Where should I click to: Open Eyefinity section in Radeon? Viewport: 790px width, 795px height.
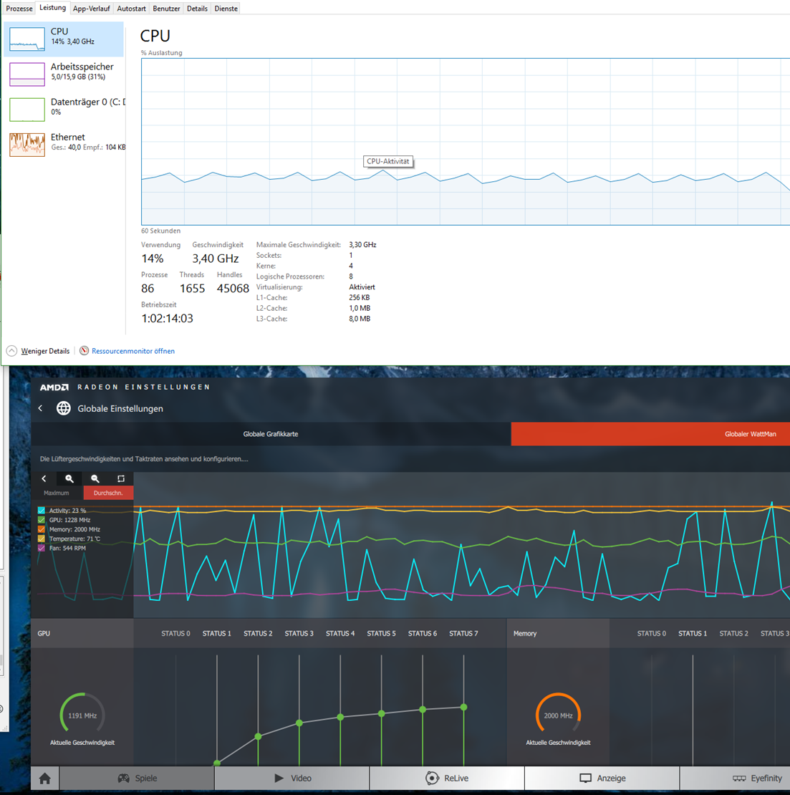(x=736, y=779)
